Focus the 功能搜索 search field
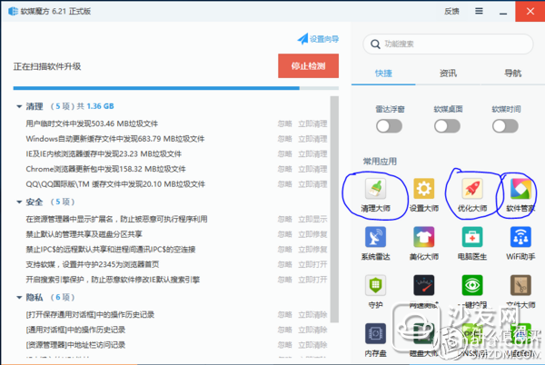Viewport: 545px width, 365px height. tap(448, 44)
